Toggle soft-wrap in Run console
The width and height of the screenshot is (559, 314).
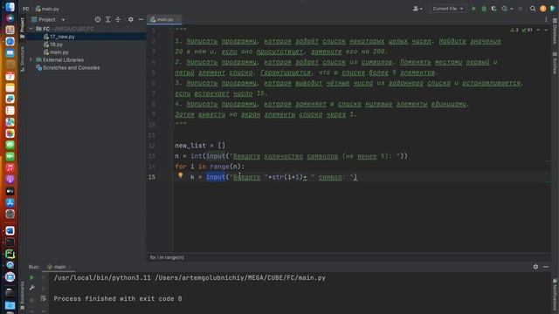tap(43, 298)
